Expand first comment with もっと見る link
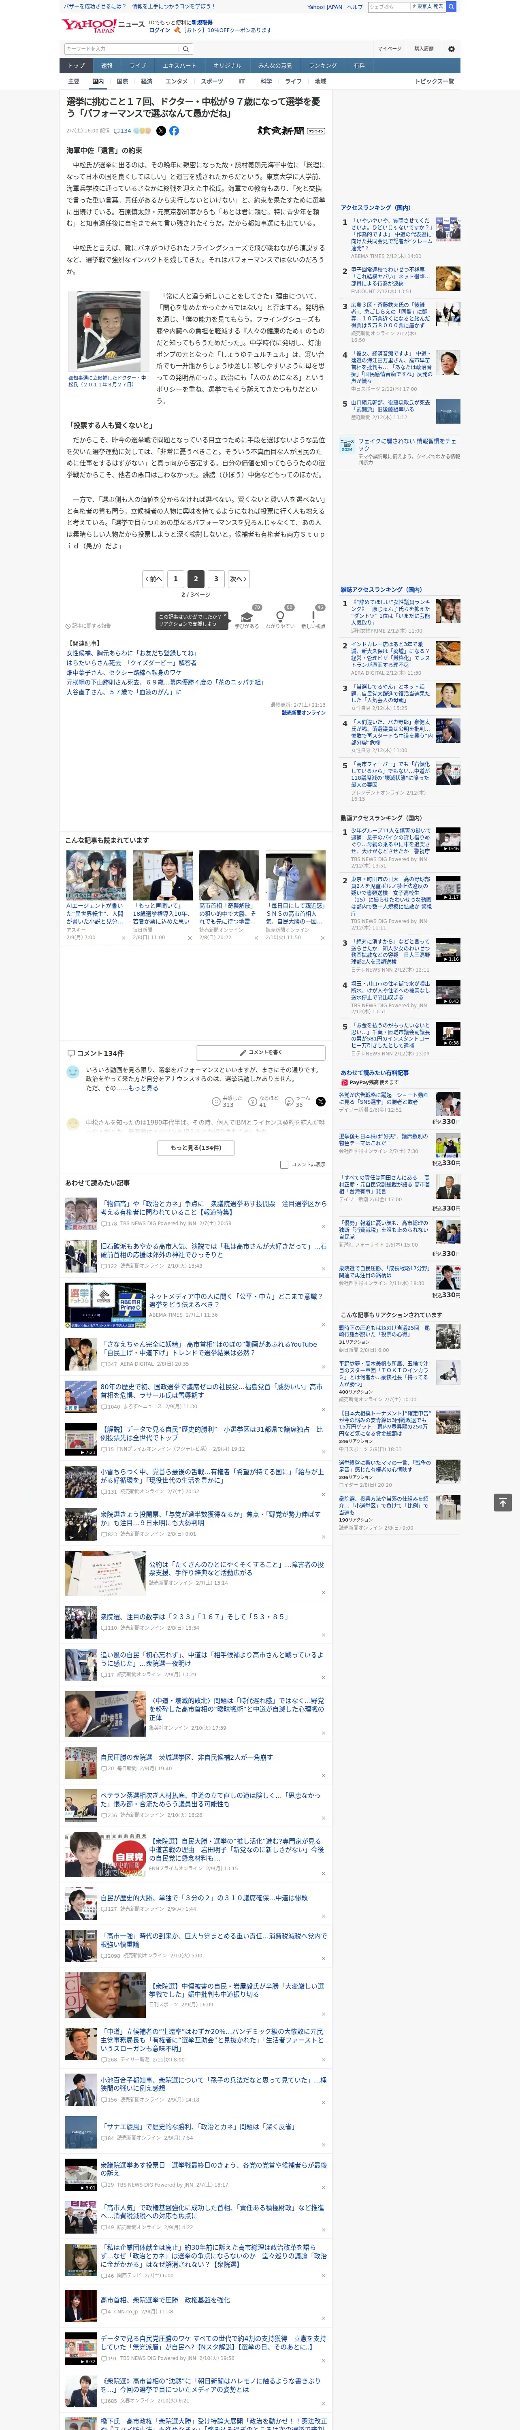Screen dimensions: 520x2430 tap(143, 1088)
